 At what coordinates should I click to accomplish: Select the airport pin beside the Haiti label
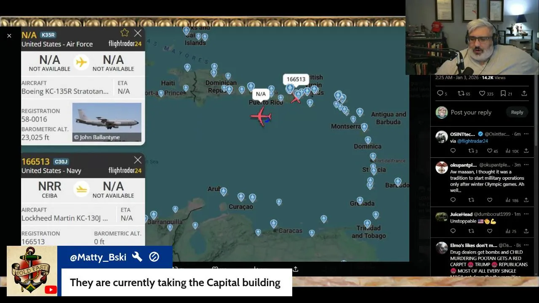186,88
